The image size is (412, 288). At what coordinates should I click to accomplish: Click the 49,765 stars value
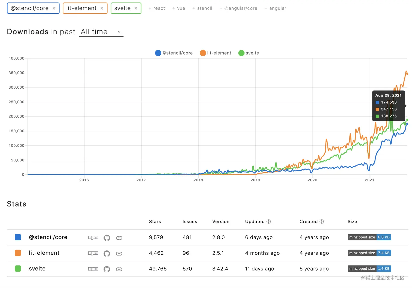coord(158,269)
